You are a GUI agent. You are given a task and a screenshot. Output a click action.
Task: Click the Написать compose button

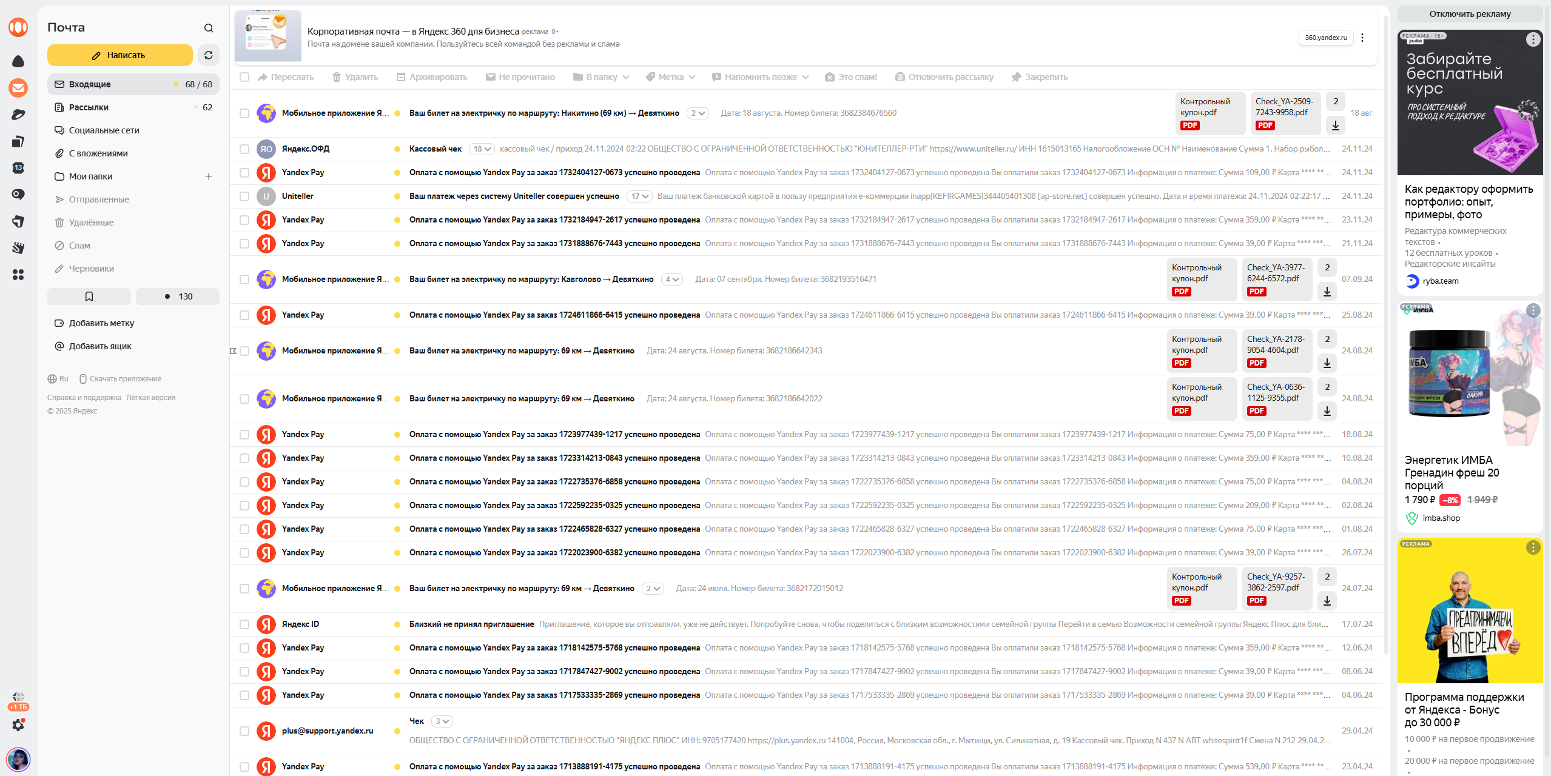119,55
